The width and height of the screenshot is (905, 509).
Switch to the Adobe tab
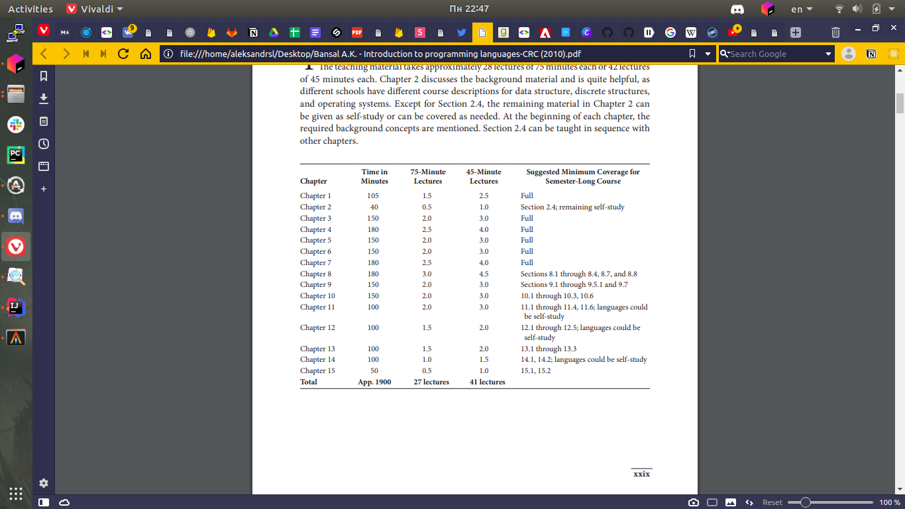click(545, 32)
